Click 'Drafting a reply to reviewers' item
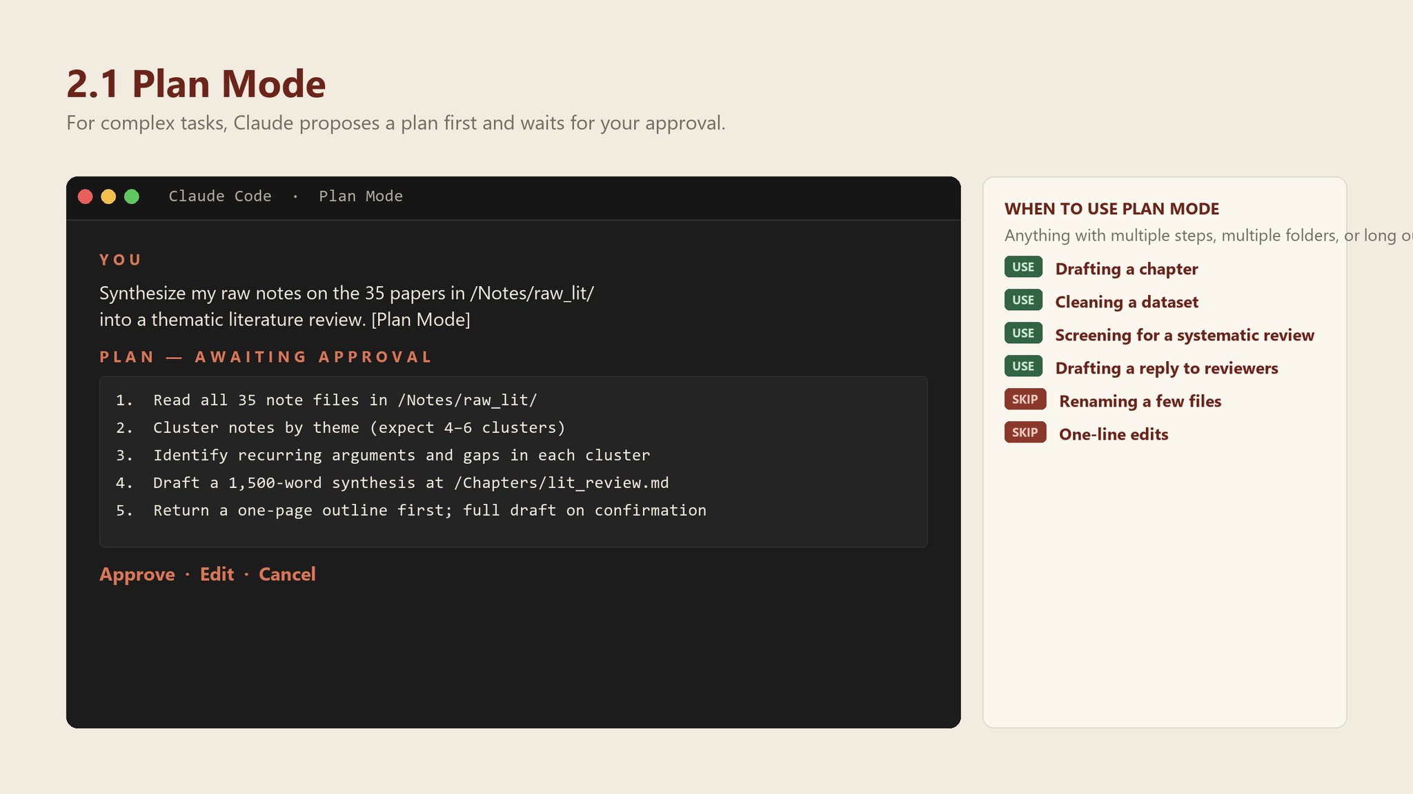Viewport: 1413px width, 794px height. [x=1167, y=368]
